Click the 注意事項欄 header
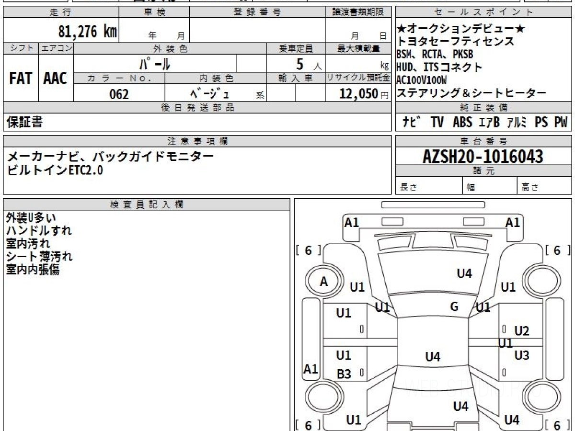The height and width of the screenshot is (431, 575). [197, 141]
